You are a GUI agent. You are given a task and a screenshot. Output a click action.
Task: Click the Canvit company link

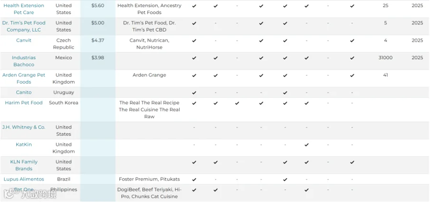(x=23, y=40)
